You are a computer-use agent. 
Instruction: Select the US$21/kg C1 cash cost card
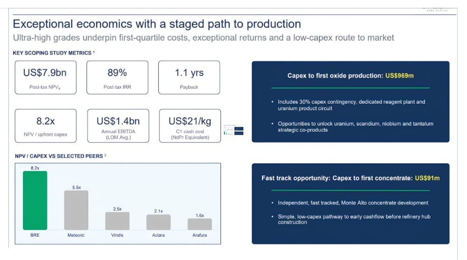point(190,126)
